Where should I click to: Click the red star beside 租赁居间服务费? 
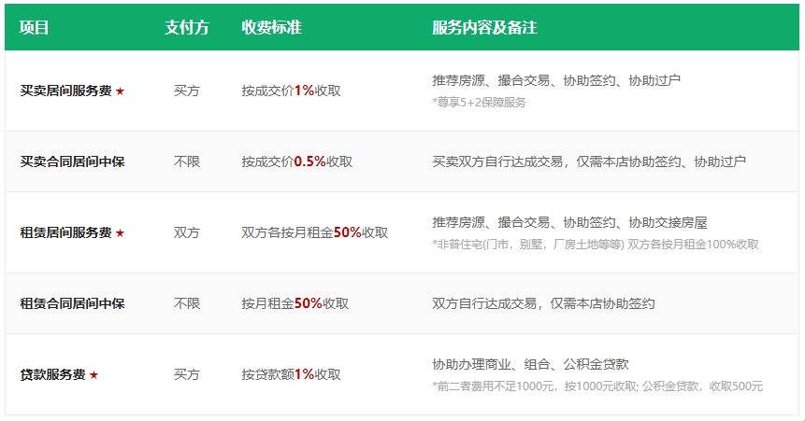(120, 233)
